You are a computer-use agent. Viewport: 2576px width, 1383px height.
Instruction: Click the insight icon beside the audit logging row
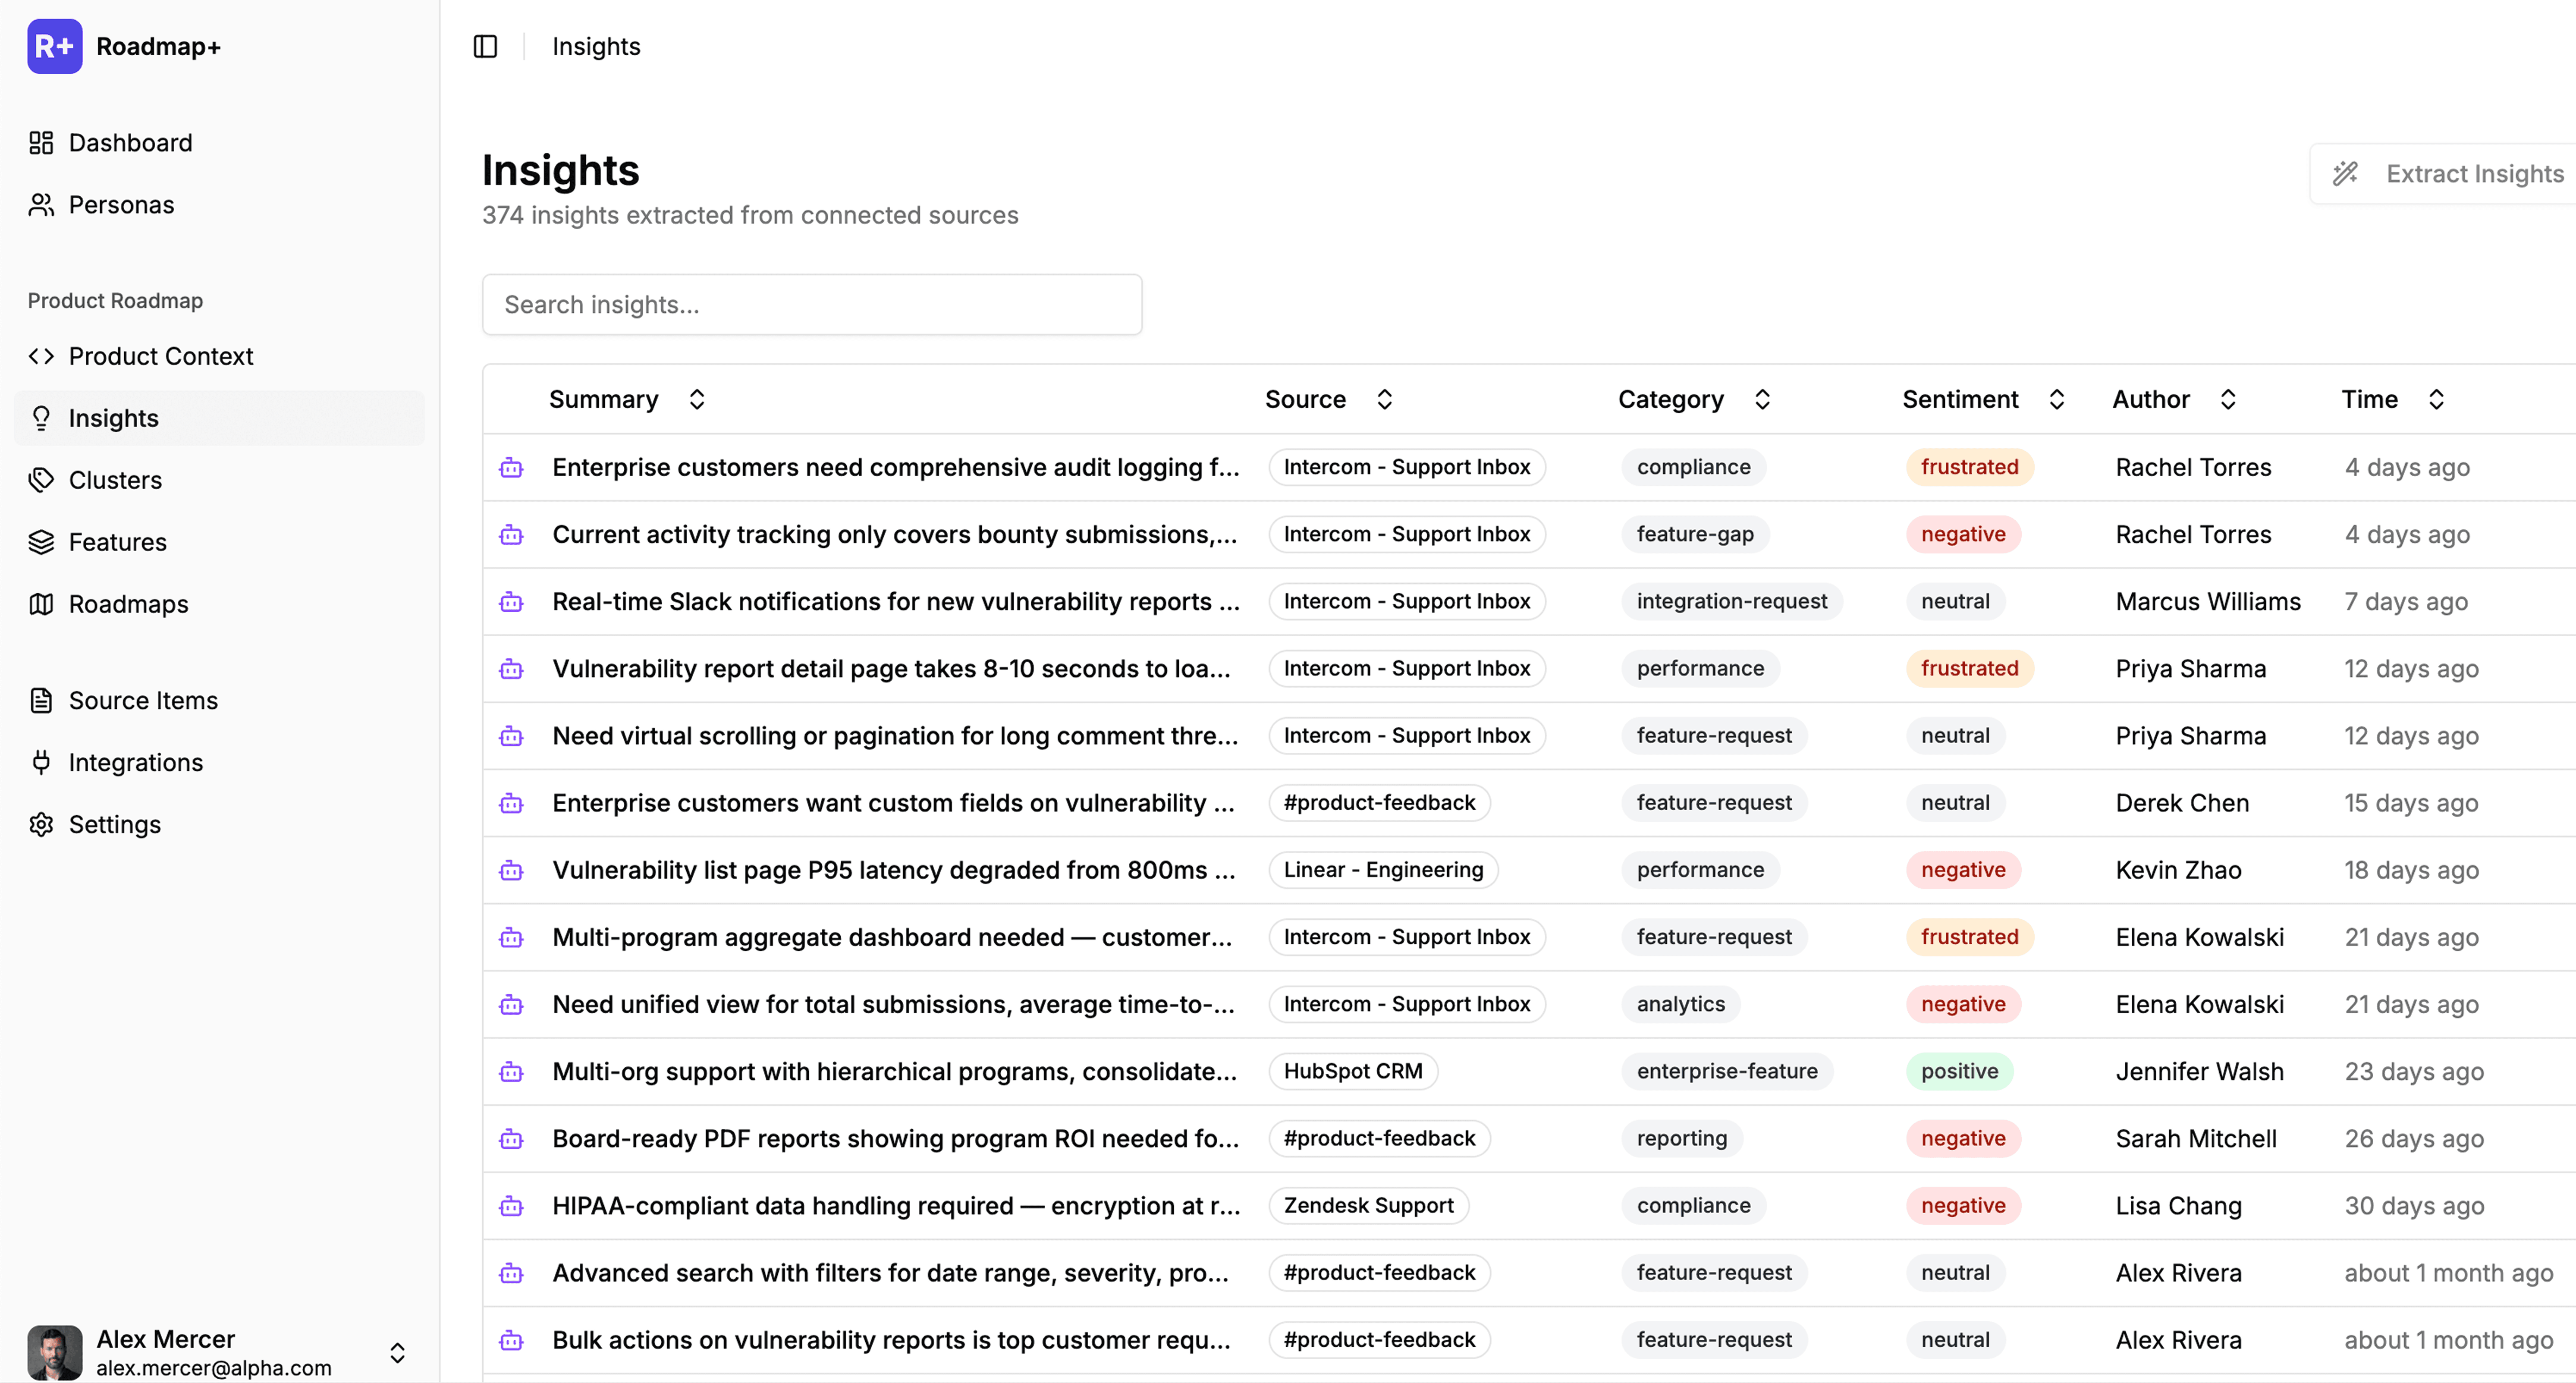[x=511, y=467]
